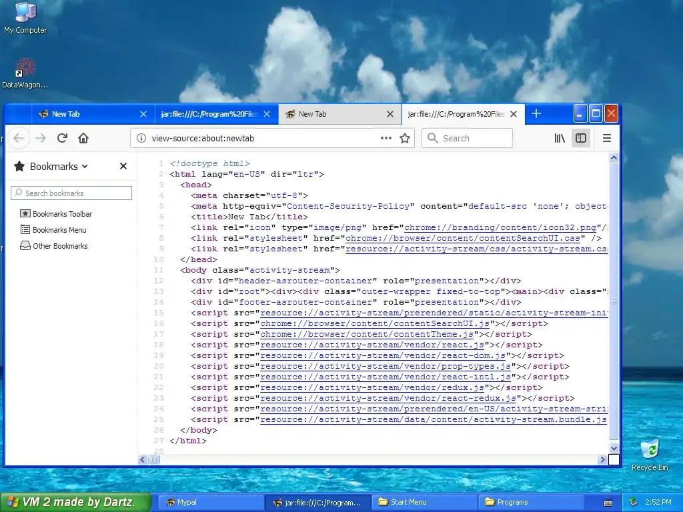Close the Bookmarks sidebar
The height and width of the screenshot is (512, 683).
coord(123,166)
